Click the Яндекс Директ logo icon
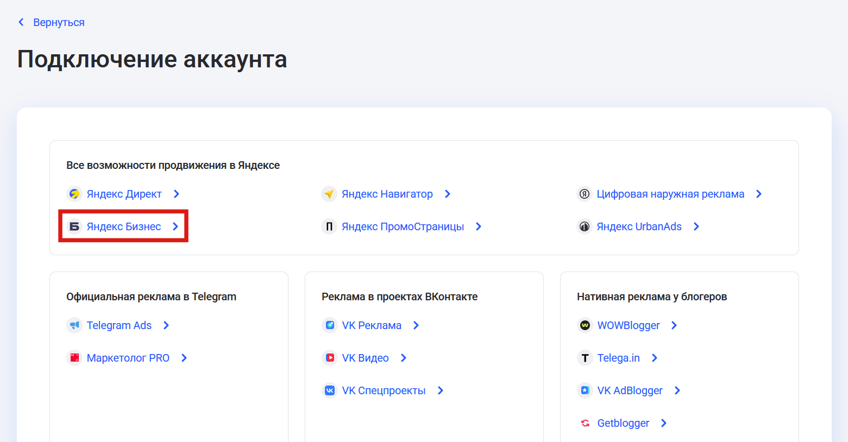Viewport: 848px width, 442px height. coord(74,194)
